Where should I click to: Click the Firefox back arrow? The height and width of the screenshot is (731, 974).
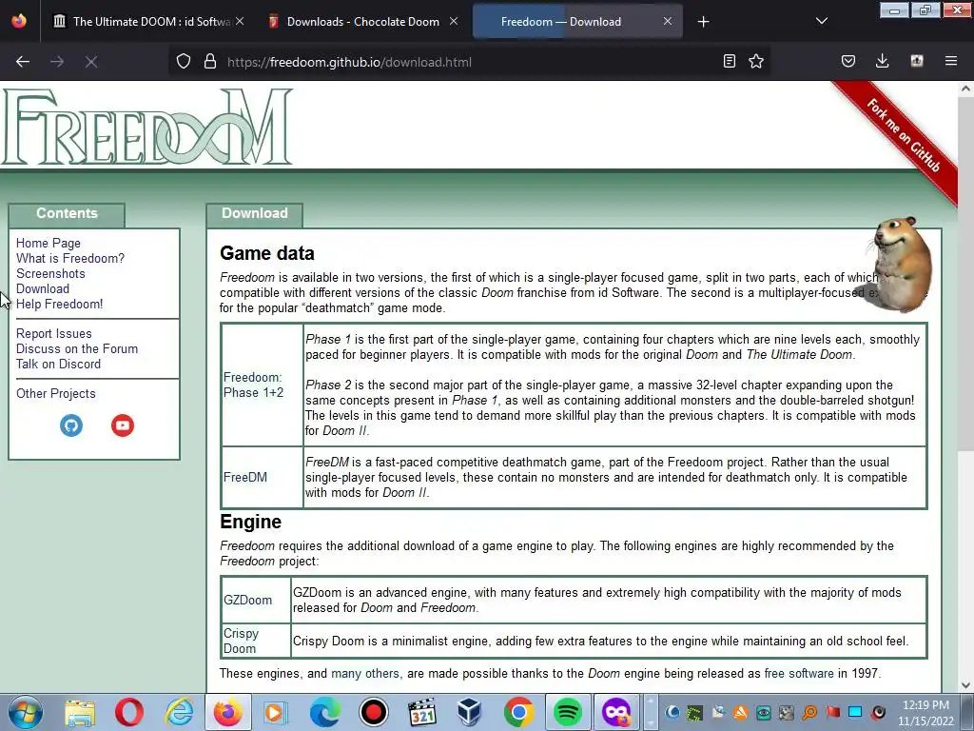(23, 62)
